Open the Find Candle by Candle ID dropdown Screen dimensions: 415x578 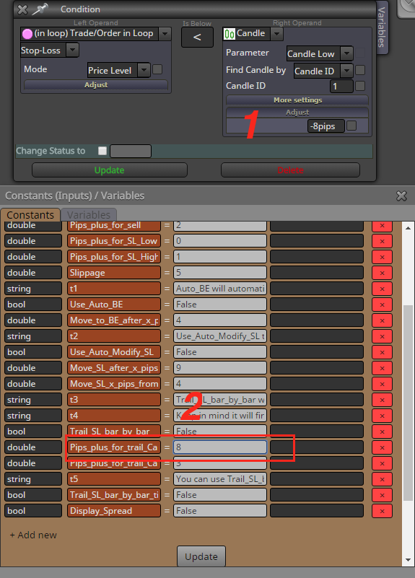346,71
